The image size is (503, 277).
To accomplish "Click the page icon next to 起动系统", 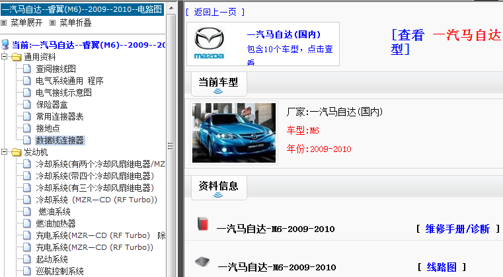I will coord(27,259).
